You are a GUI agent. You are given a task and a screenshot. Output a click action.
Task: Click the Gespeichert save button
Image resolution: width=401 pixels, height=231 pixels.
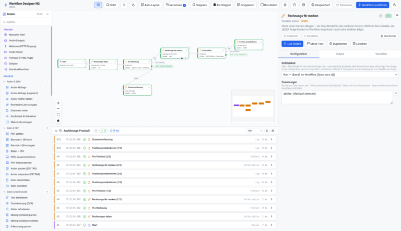tap(321, 5)
